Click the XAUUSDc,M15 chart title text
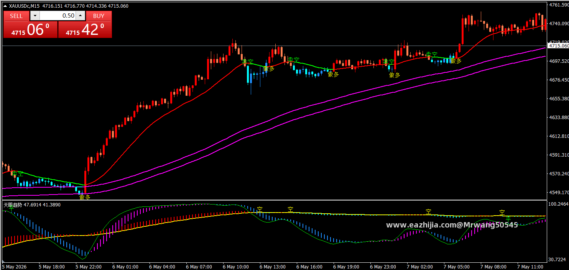Image resolution: width=569 pixels, height=270 pixels. (24, 6)
